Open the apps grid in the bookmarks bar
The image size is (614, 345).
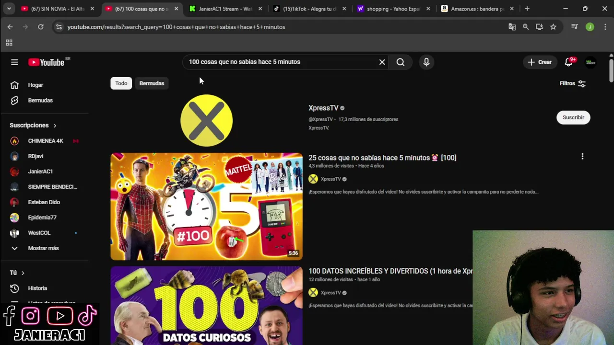[x=9, y=43]
